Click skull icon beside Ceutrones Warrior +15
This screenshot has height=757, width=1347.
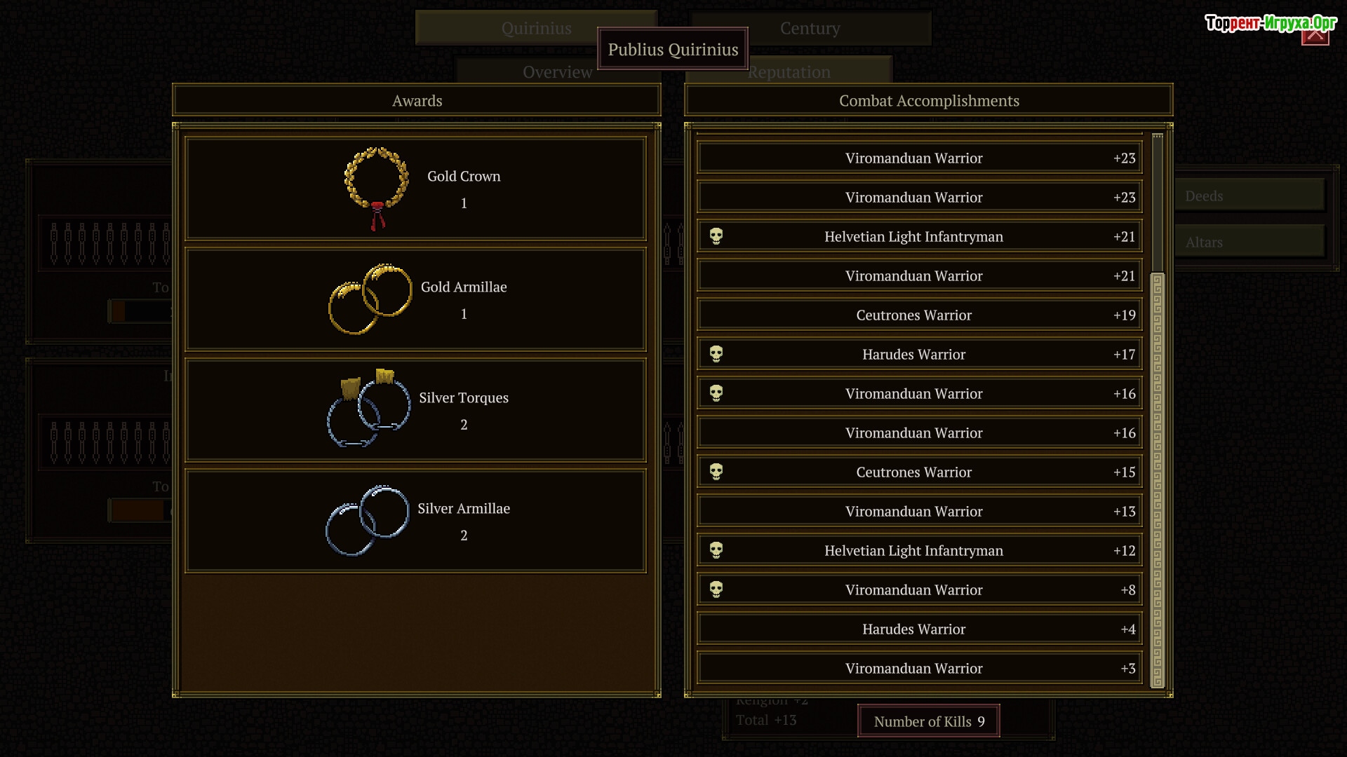[716, 472]
